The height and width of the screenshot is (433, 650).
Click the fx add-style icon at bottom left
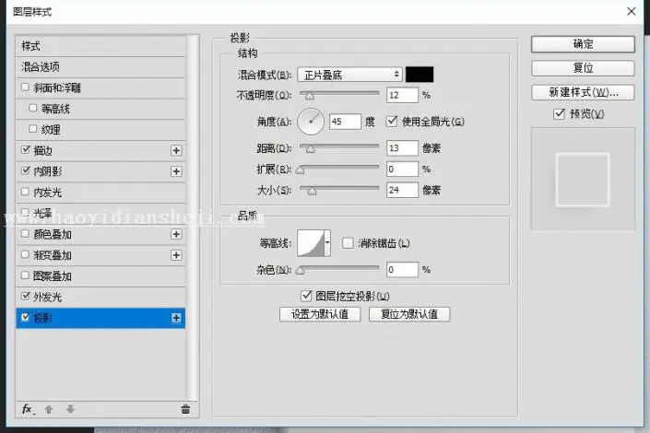(x=28, y=409)
